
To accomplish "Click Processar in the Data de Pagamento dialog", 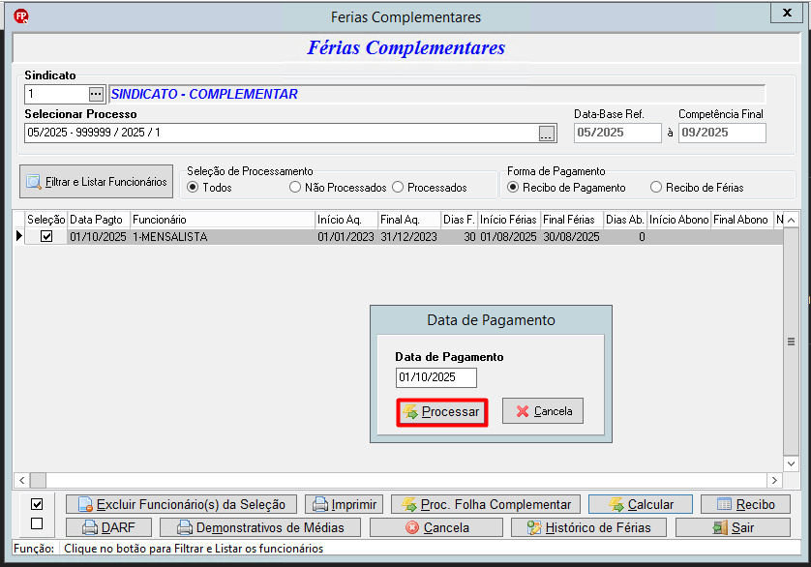I will [441, 412].
